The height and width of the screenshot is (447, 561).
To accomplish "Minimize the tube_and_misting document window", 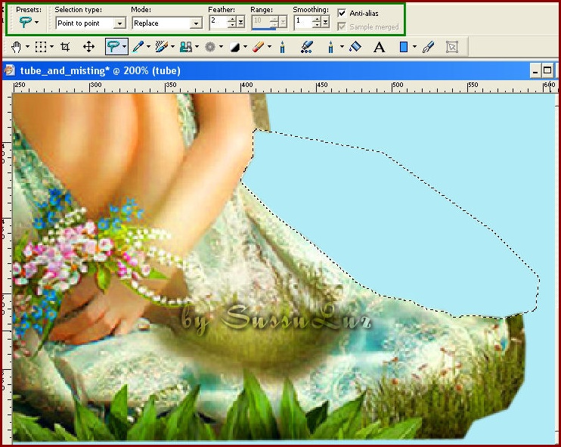I will point(535,71).
